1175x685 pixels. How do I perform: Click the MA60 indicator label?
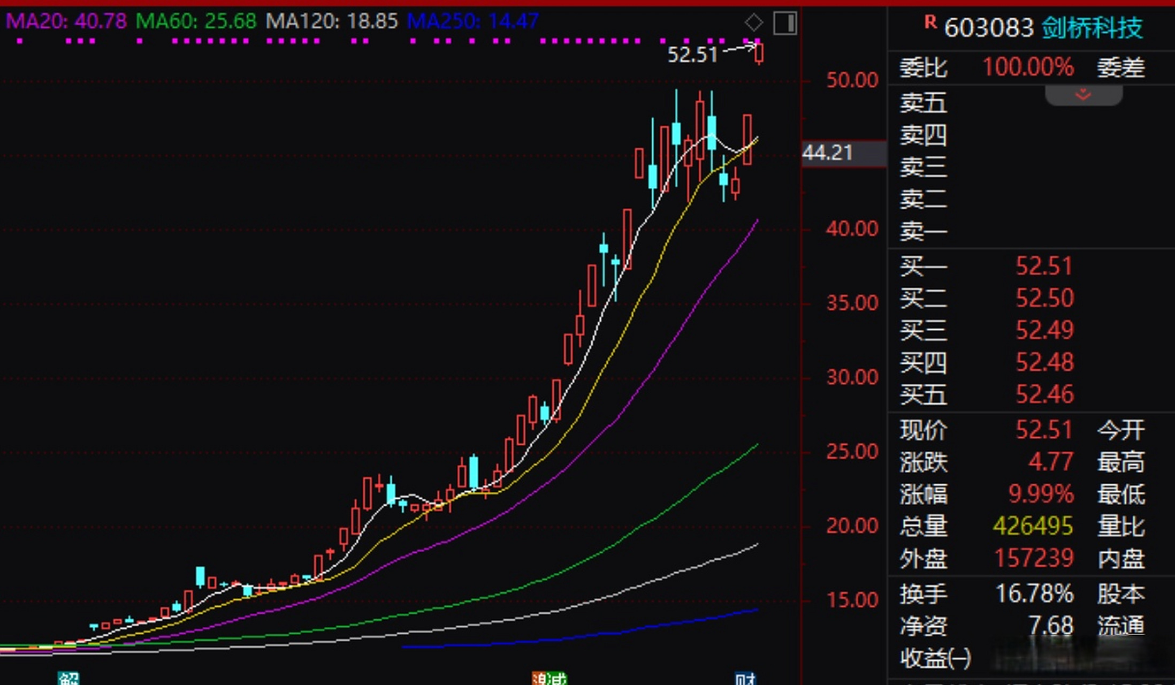[x=196, y=21]
